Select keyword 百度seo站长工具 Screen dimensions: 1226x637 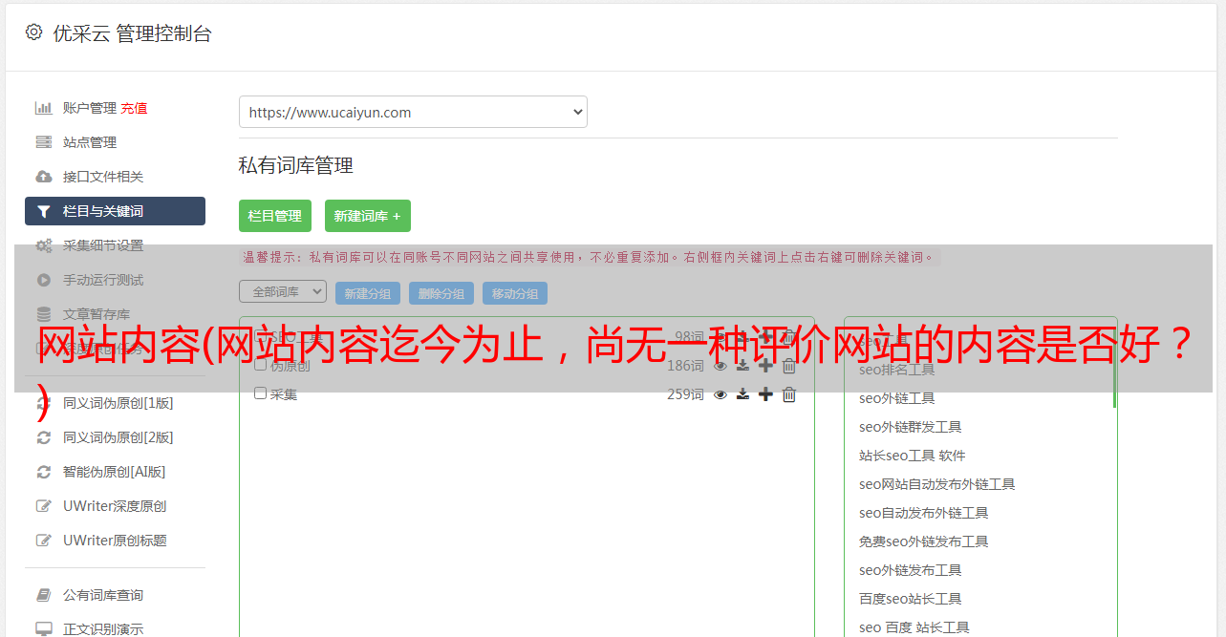[910, 599]
